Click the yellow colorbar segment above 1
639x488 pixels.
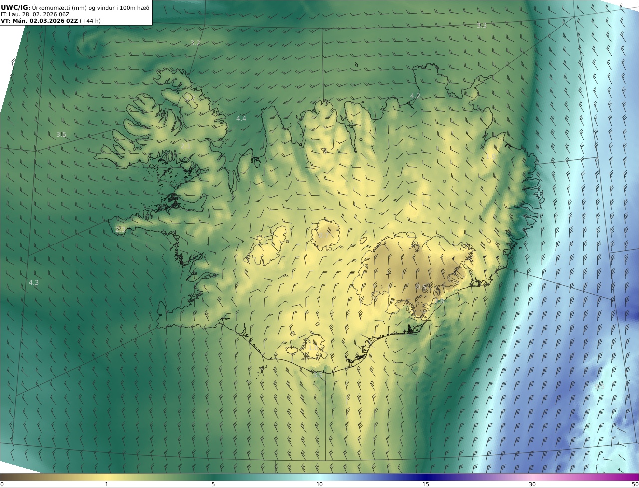[x=107, y=477]
